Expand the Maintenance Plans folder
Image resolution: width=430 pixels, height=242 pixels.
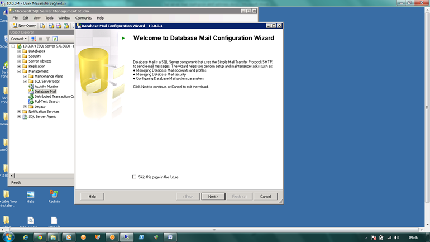pos(25,76)
